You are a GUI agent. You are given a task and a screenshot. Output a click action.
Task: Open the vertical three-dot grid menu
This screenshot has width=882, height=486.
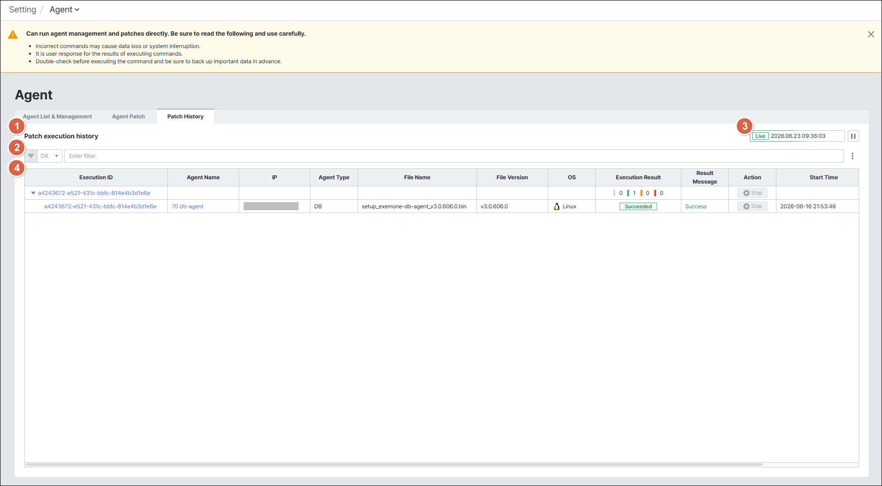point(853,156)
